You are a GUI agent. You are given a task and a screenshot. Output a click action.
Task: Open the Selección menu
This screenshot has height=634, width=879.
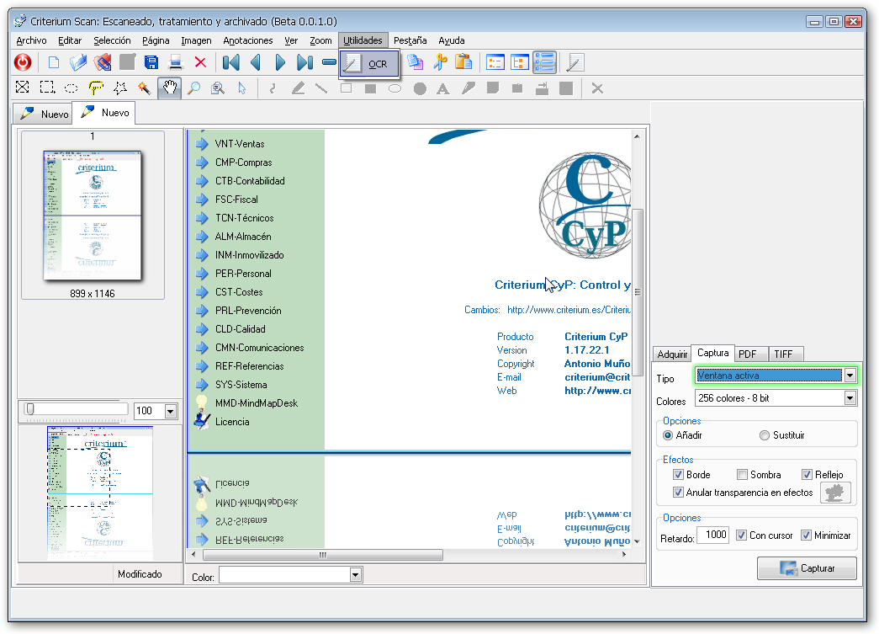click(x=112, y=40)
